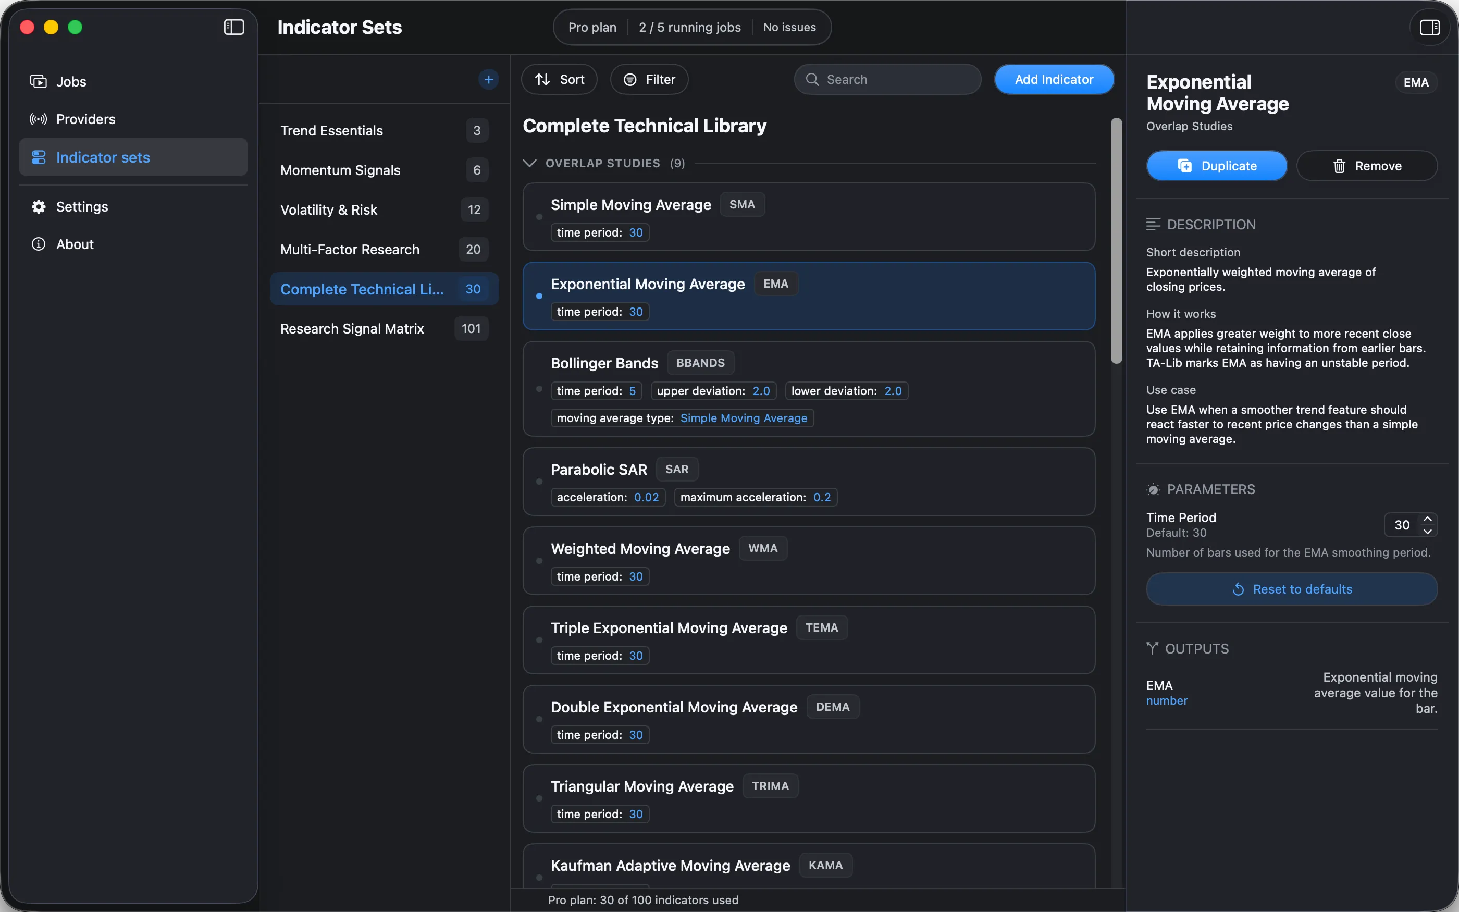Viewport: 1459px width, 912px height.
Task: Click the WMA time period parameter
Action: [x=600, y=576]
